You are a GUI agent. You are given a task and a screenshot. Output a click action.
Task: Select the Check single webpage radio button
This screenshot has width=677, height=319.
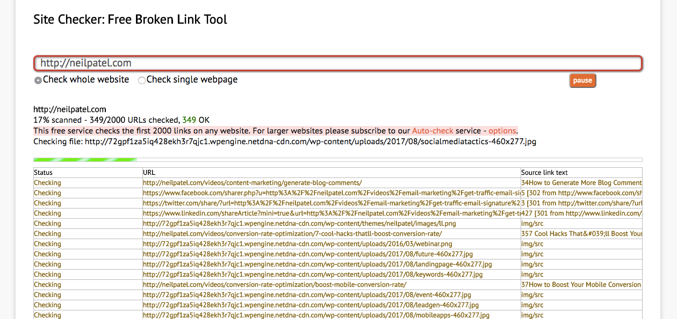(x=142, y=80)
